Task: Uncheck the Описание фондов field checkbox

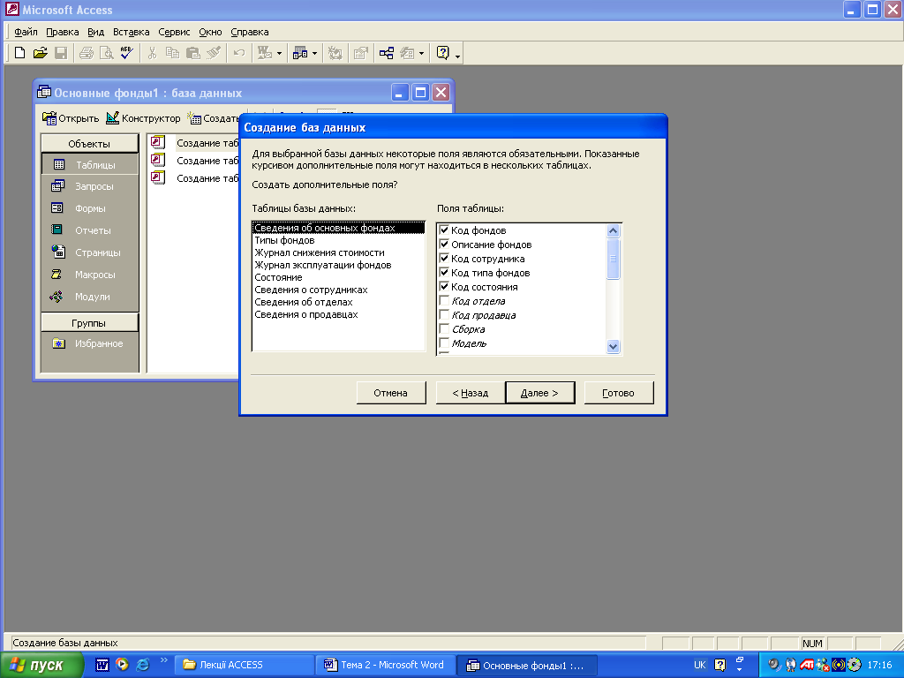Action: 445,244
